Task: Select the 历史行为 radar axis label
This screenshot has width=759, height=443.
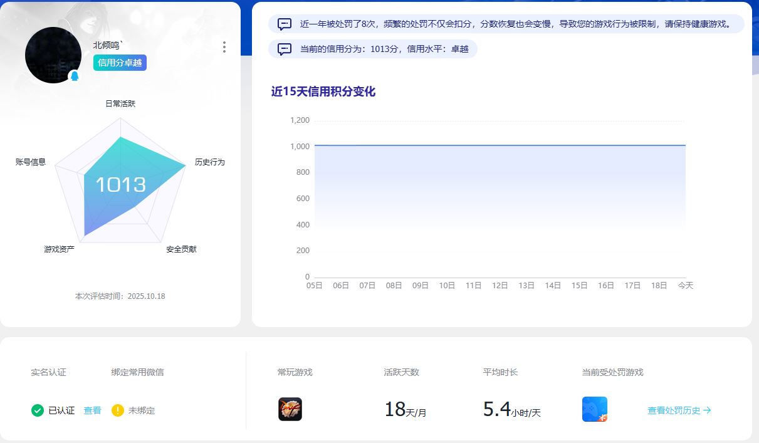Action: (209, 162)
